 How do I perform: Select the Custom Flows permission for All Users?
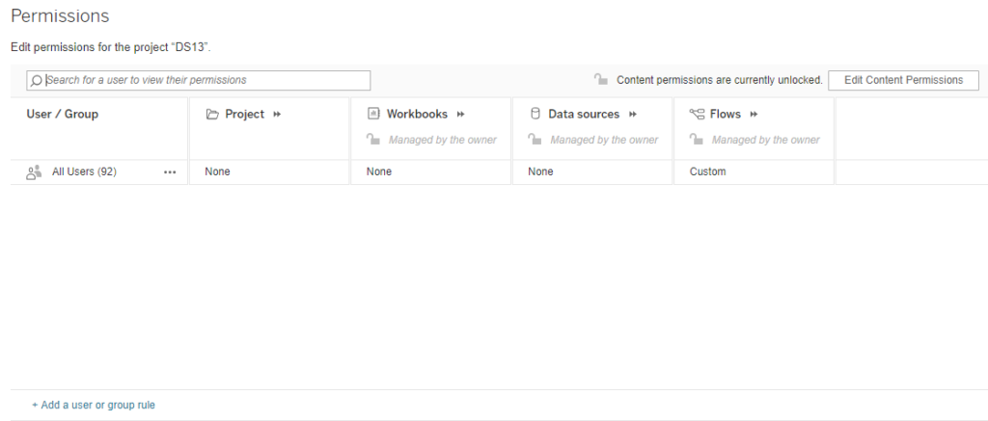pos(707,172)
